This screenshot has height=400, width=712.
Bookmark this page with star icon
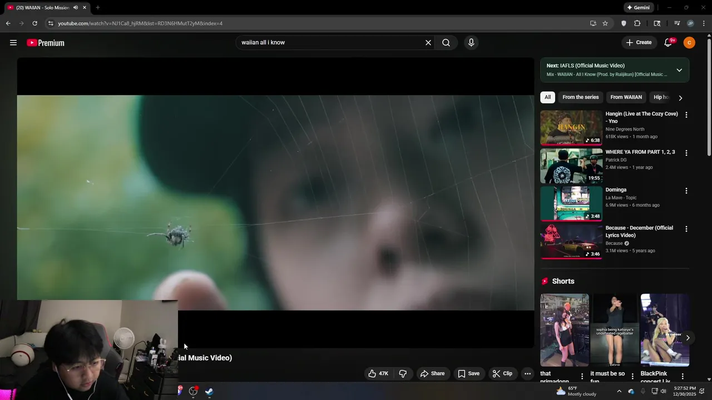605,23
